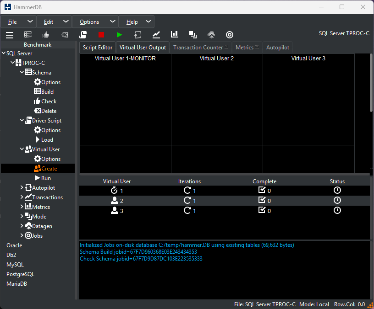Click the Virtual User output vertical scrollbar
The height and width of the screenshot is (309, 374).
coord(371,83)
